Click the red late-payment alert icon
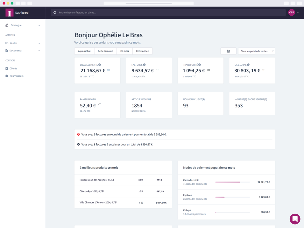Image resolution: width=304 pixels, height=228 pixels. coord(78,134)
